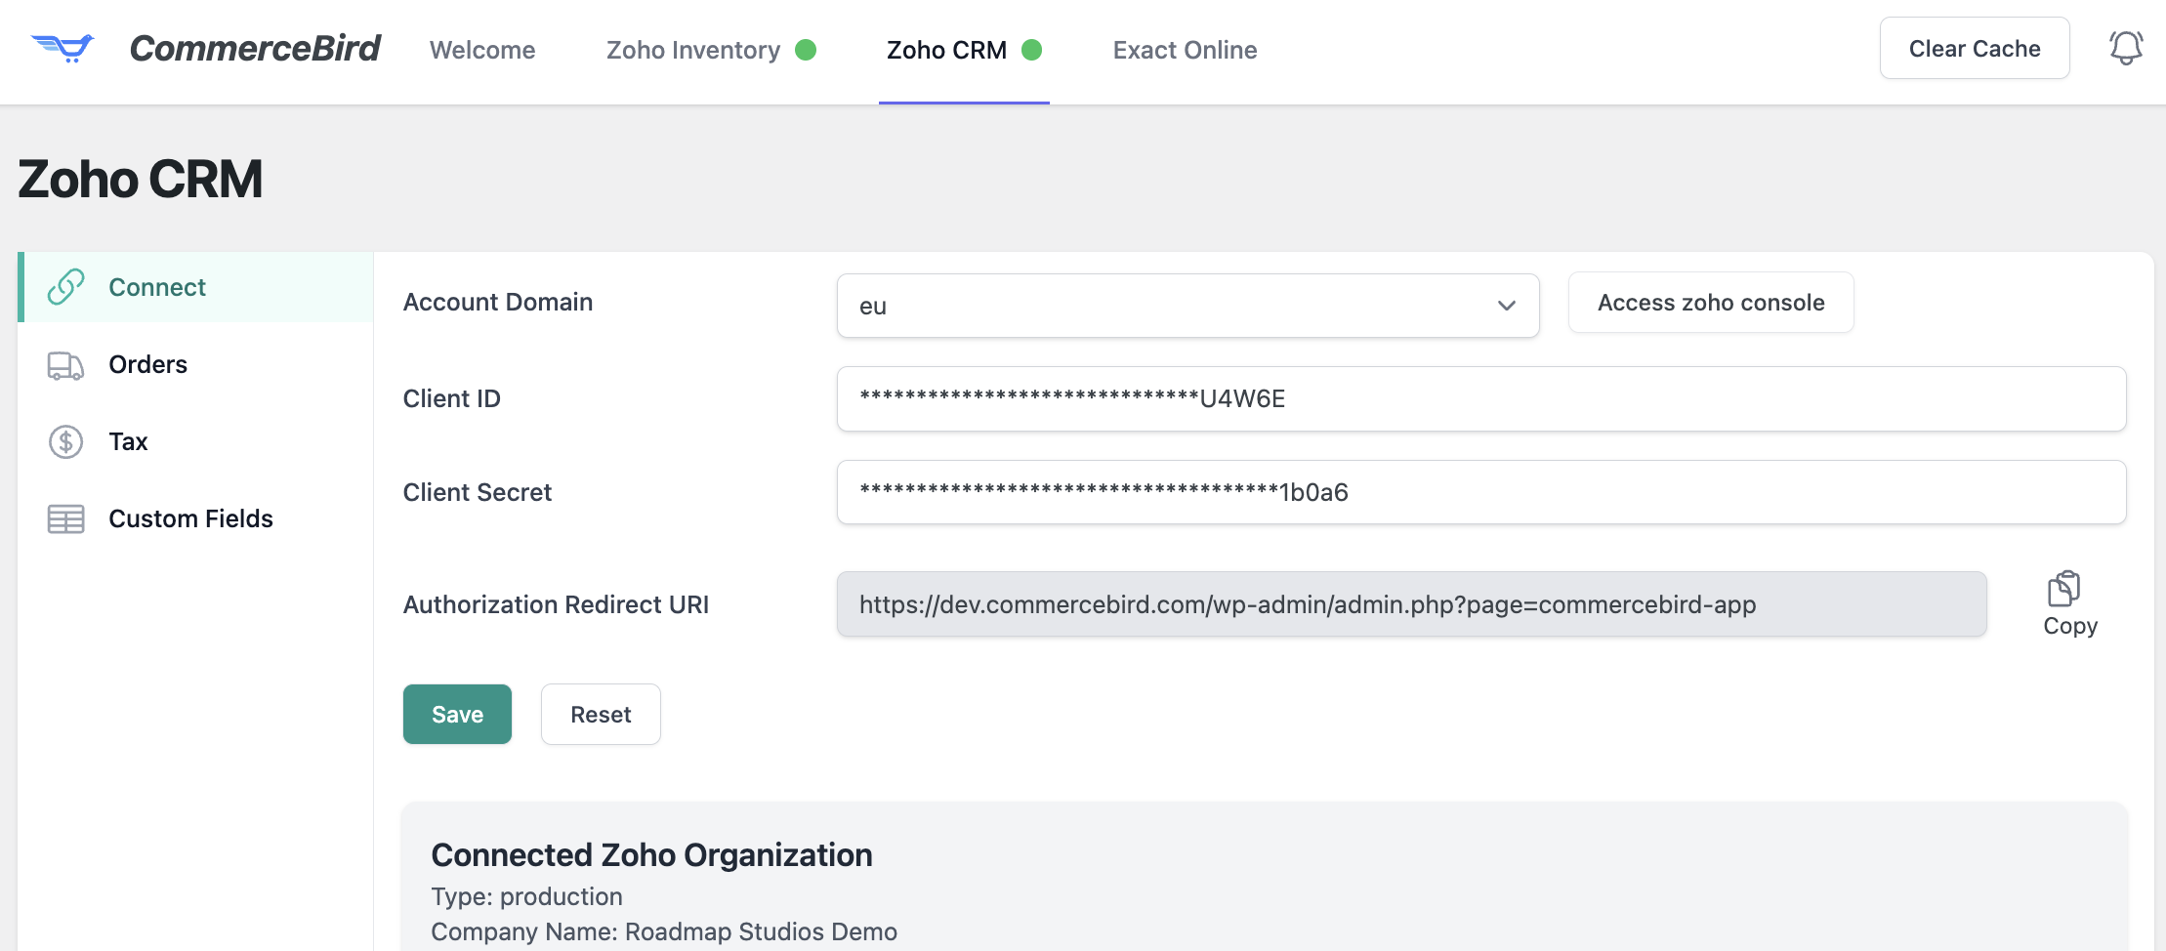Save the Zoho CRM connection settings
Viewport: 2166px width, 951px height.
click(457, 715)
